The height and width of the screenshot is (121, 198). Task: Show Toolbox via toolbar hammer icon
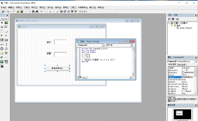[76, 12]
